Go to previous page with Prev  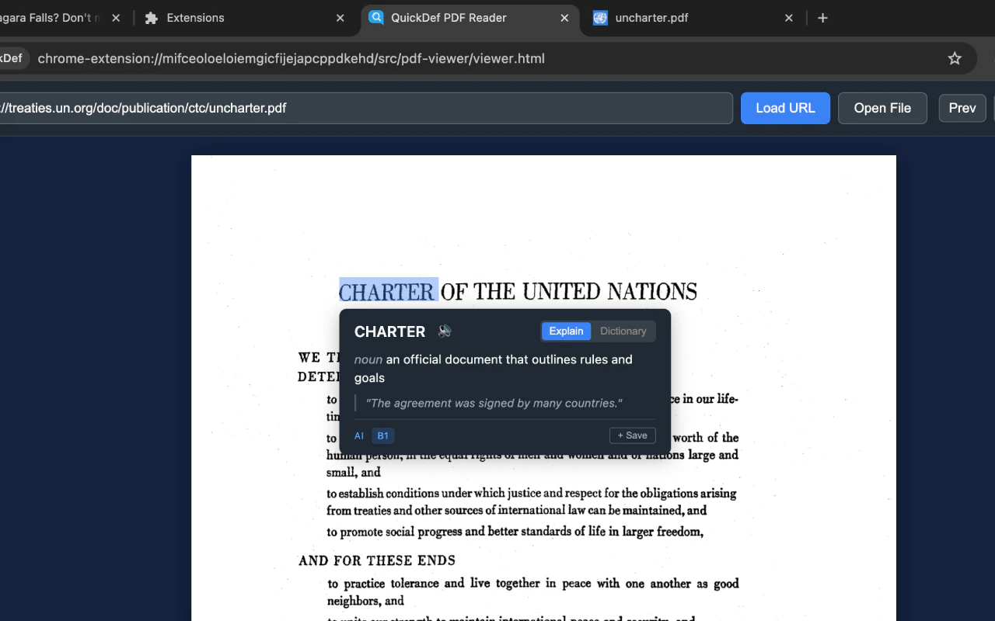[x=962, y=108]
